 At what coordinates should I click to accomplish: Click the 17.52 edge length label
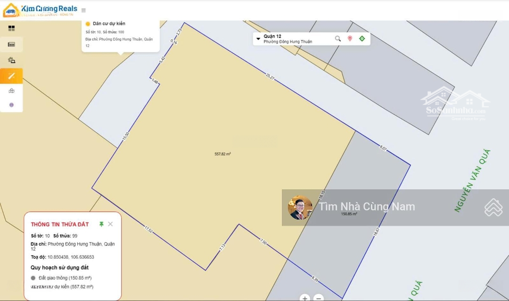[148, 229]
